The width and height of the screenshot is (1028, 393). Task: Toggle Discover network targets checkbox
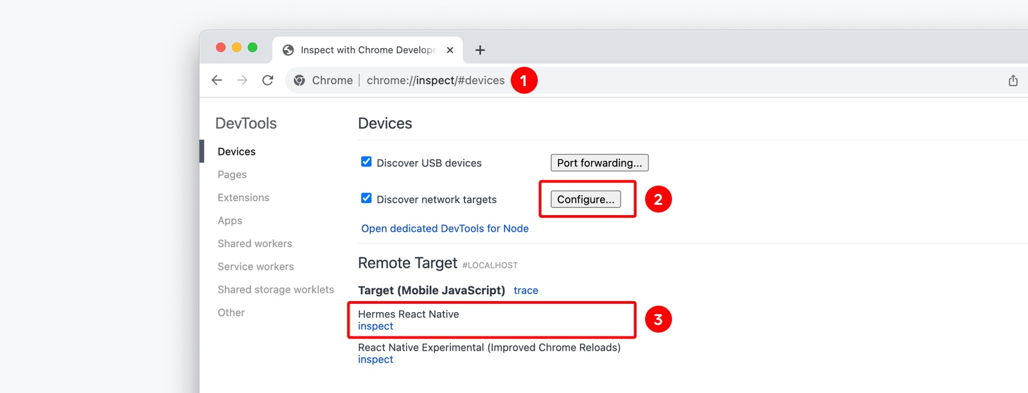click(366, 198)
